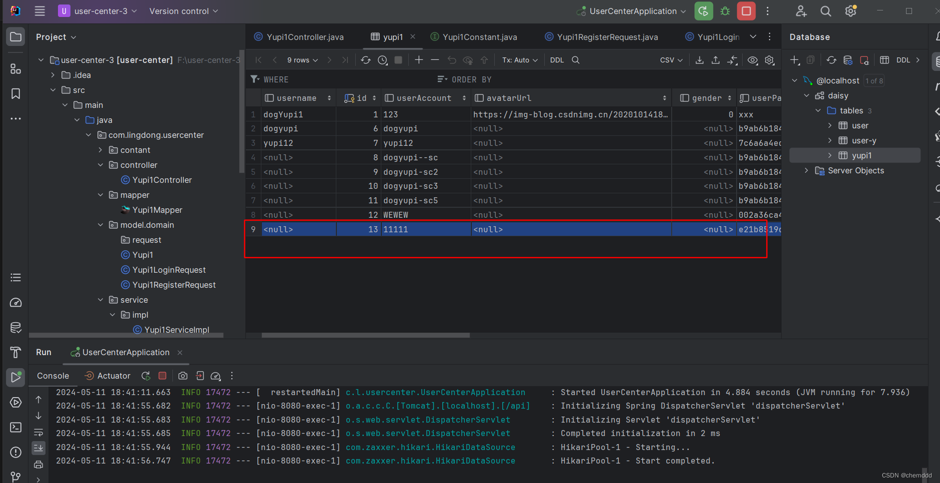Image resolution: width=940 pixels, height=483 pixels.
Task: Toggle scroll to end in the console
Action: (38, 448)
